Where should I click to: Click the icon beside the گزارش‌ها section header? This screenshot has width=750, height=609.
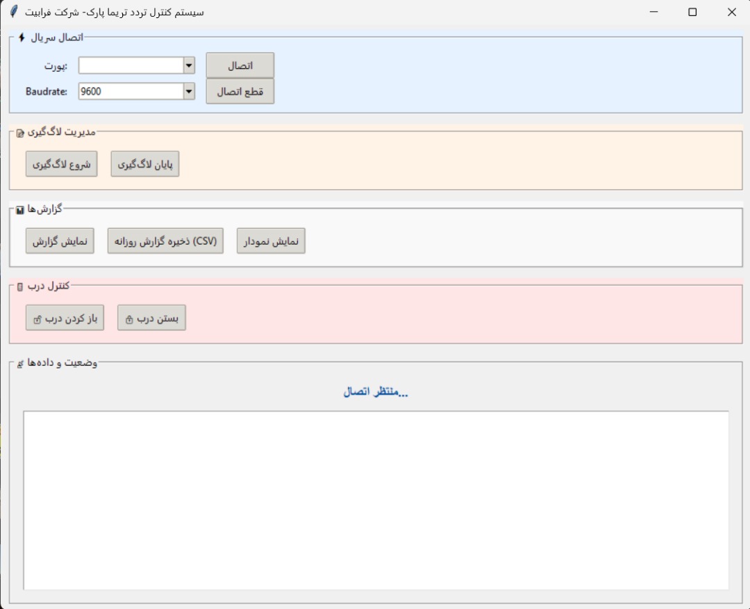[20, 210]
